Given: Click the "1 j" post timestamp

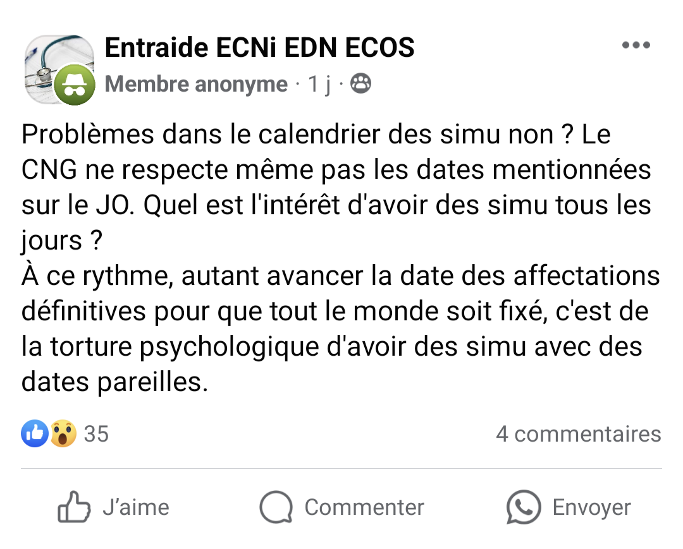Looking at the screenshot, I should pyautogui.click(x=319, y=84).
